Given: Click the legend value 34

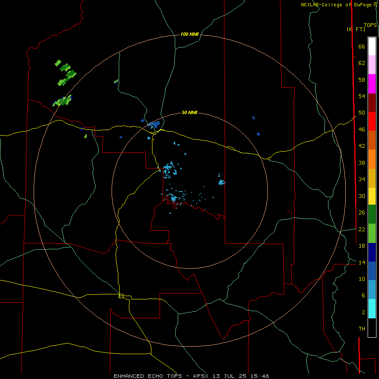Looking at the screenshot, I should point(362,179).
